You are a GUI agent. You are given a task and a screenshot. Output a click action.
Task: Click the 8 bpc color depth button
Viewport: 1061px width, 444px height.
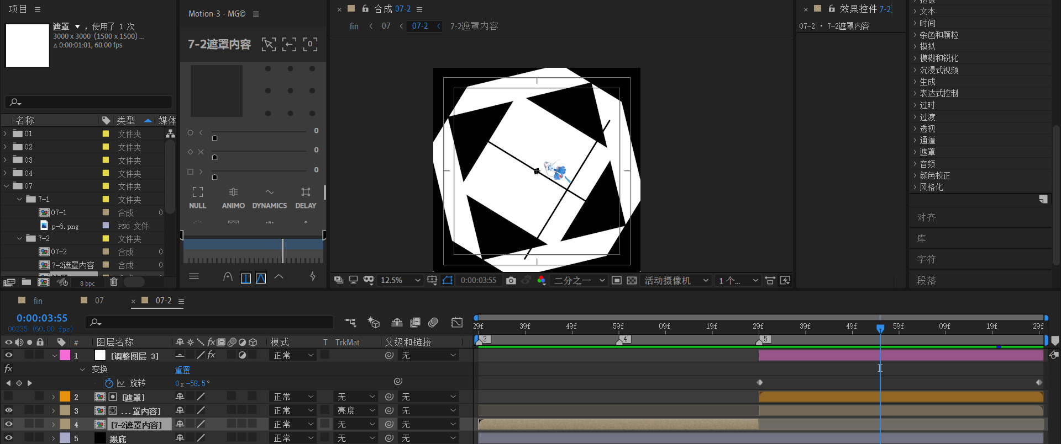87,283
